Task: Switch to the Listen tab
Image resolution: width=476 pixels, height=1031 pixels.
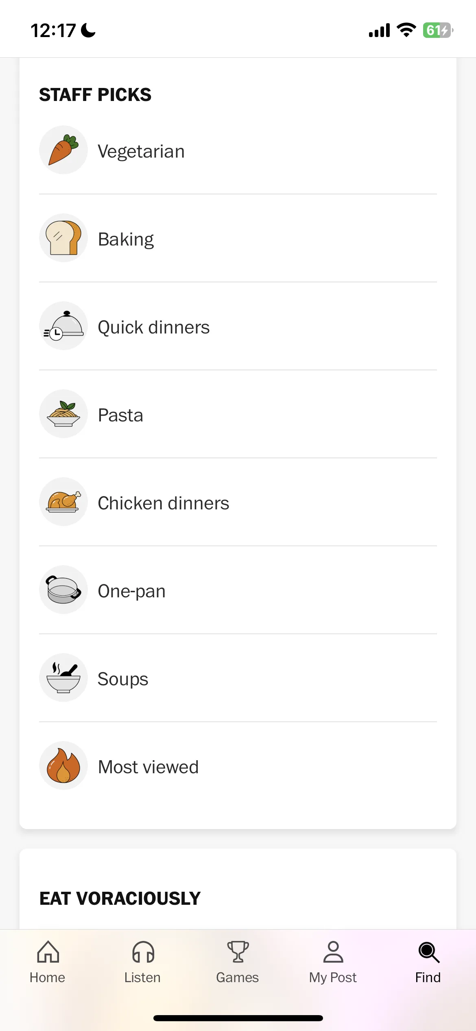Action: pos(143,963)
